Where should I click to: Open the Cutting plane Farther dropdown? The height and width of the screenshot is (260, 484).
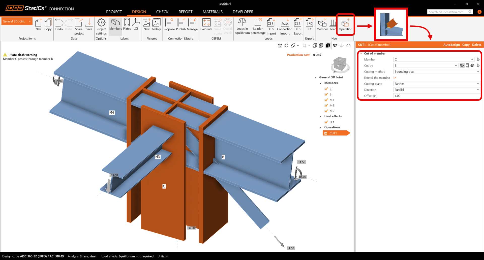(x=437, y=84)
